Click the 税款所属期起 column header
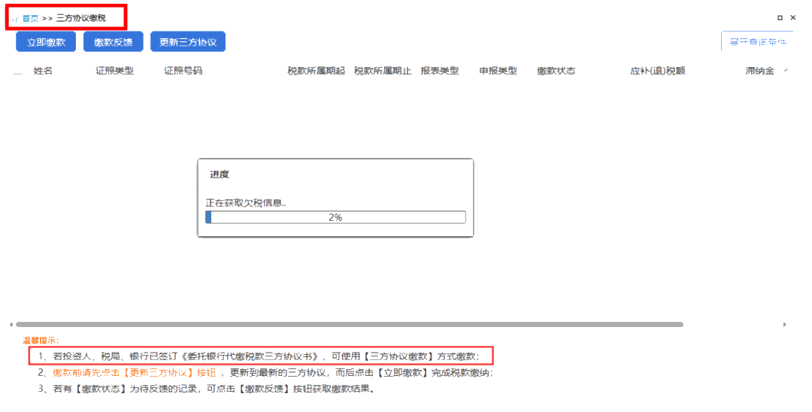812x412 pixels. pyautogui.click(x=317, y=71)
